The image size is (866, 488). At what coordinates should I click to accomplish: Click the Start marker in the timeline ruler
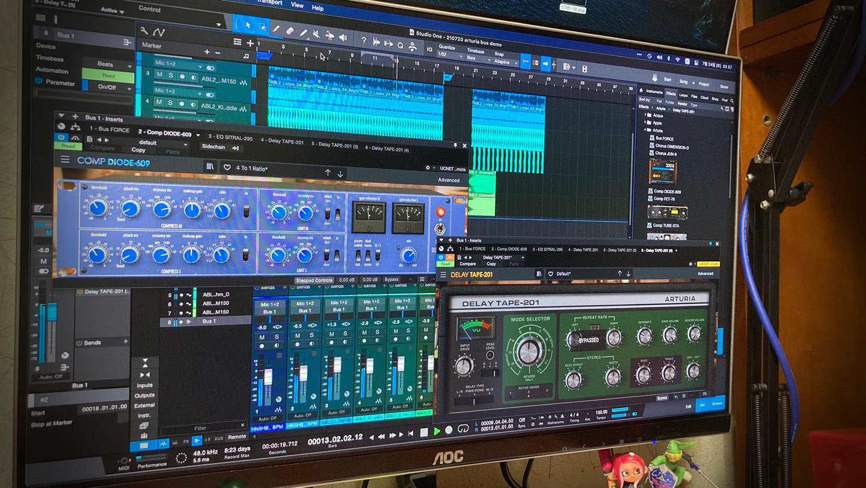pyautogui.click(x=263, y=55)
